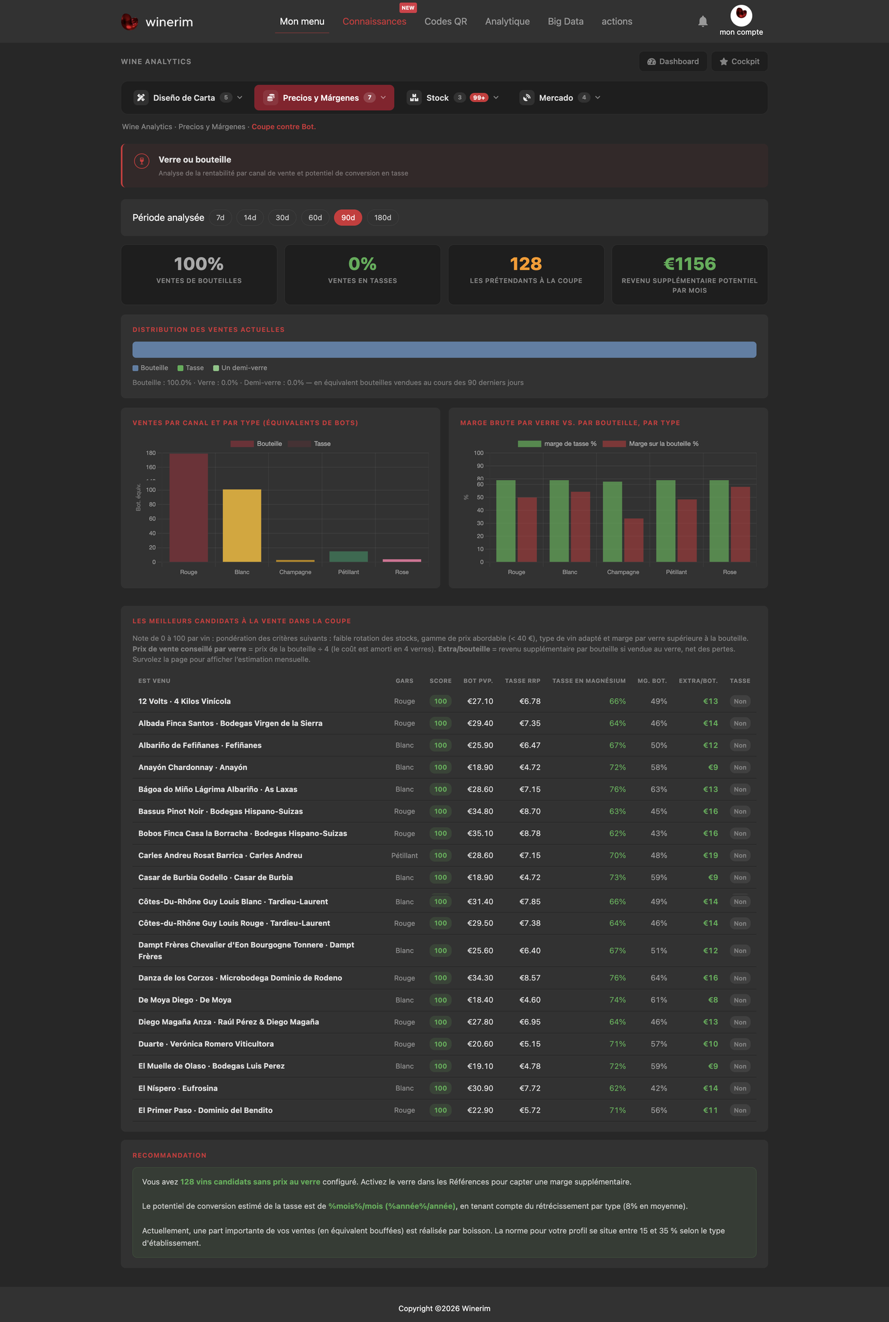Open notifications bell icon
The height and width of the screenshot is (1322, 889).
702,21
